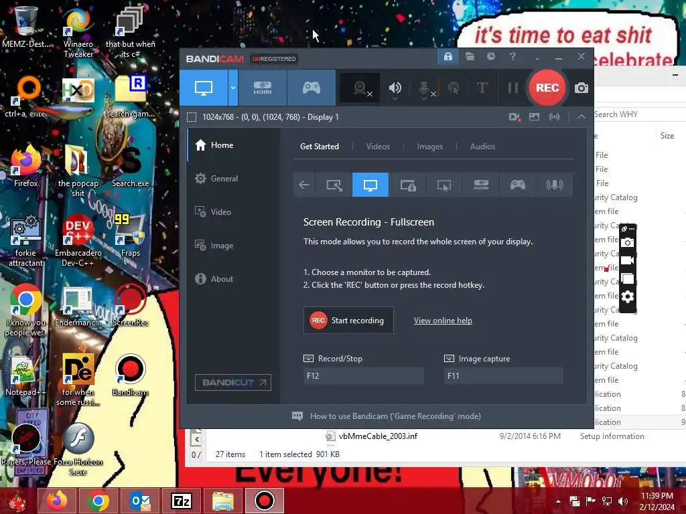686x514 pixels.
Task: Select HDMI device recording mode in top bar
Action: tap(263, 88)
